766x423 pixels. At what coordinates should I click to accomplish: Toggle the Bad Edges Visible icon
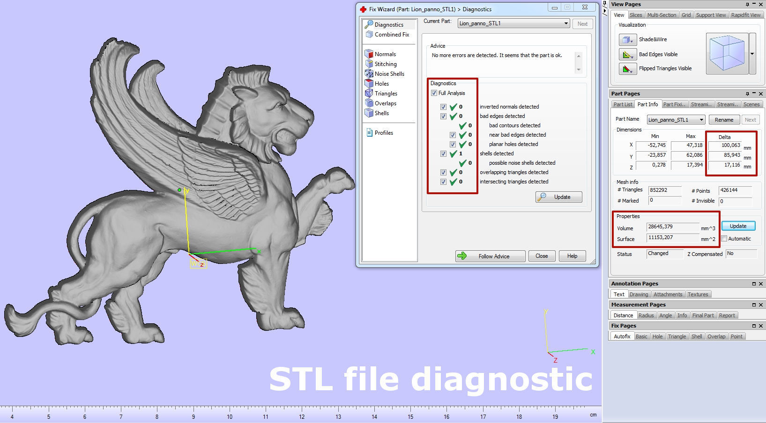point(628,54)
